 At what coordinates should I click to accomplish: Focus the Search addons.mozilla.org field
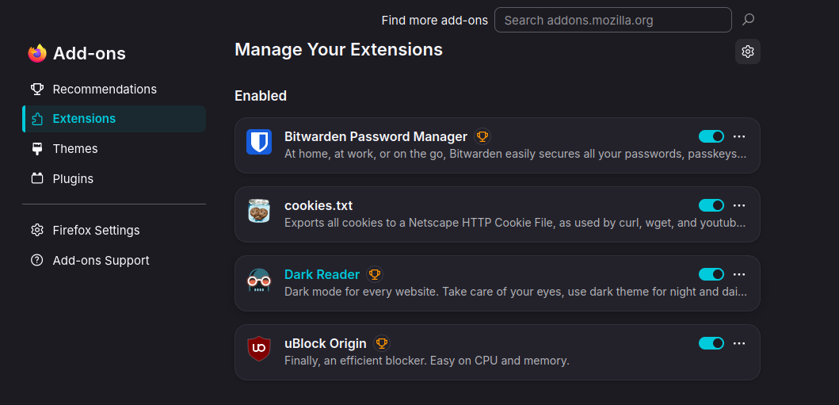click(x=612, y=21)
